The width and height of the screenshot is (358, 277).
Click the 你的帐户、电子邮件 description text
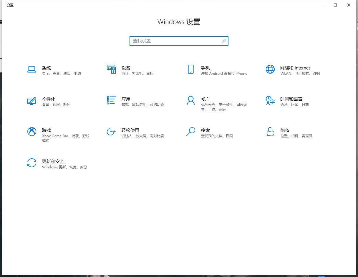pos(224,107)
